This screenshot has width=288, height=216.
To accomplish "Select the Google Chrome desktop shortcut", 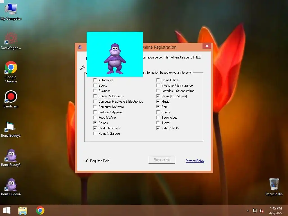I will point(11,72).
